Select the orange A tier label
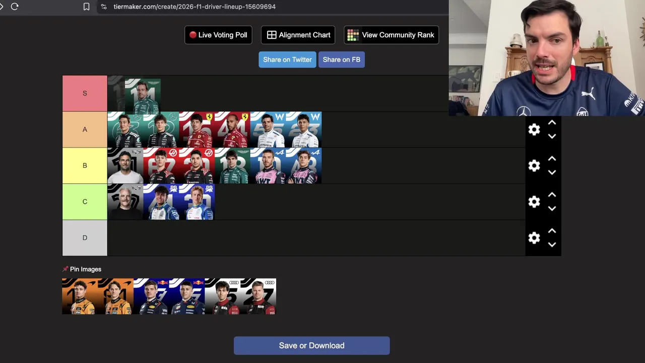Viewport: 645px width, 363px height. coord(85,130)
